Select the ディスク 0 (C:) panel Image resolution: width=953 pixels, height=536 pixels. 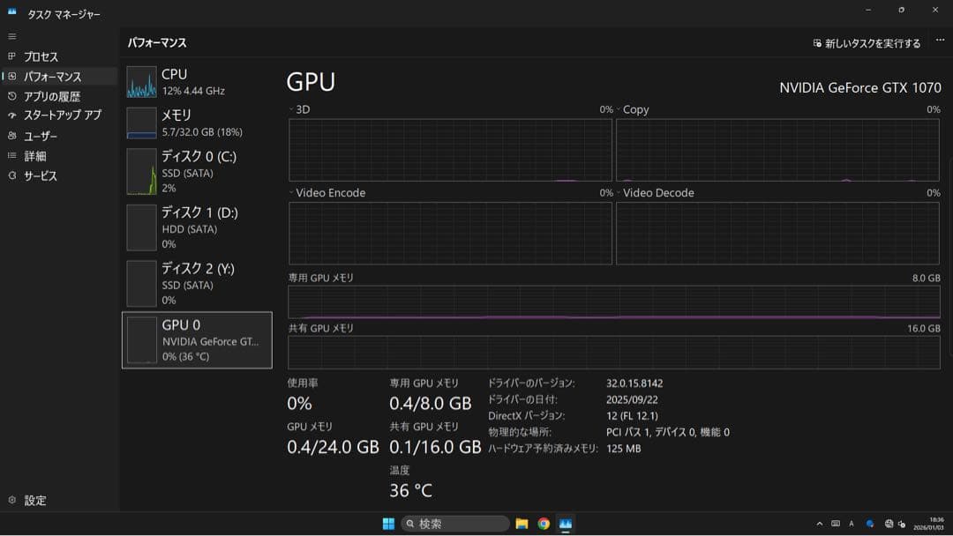tap(196, 171)
